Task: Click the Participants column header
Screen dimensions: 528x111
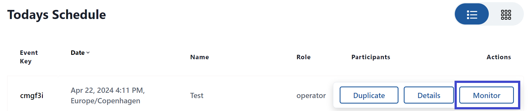Action: (x=371, y=57)
